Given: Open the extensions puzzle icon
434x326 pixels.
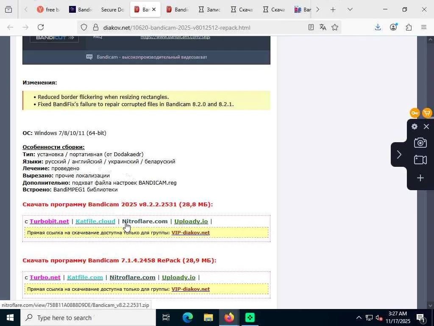Looking at the screenshot, I should (409, 27).
